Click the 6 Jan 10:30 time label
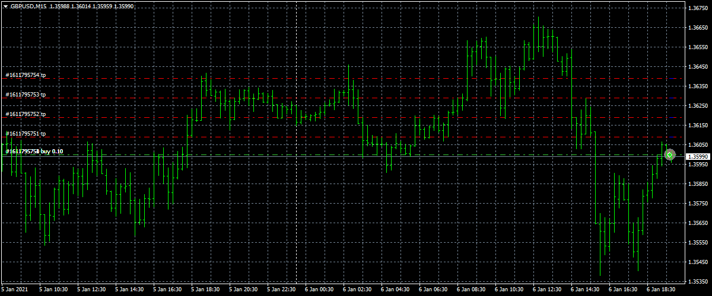Viewport: 712px width, 296px height. pyautogui.click(x=508, y=291)
